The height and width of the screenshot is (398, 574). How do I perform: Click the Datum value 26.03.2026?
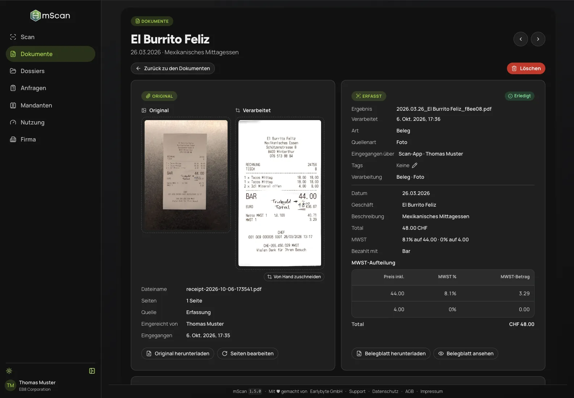(x=416, y=193)
